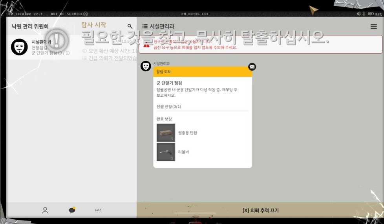The width and height of the screenshot is (384, 224).
Task: Click the 알림 도착 yellow card header
Action: point(203,72)
